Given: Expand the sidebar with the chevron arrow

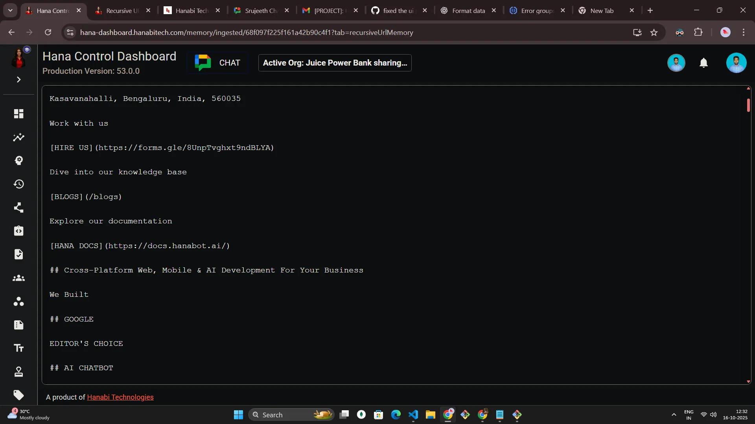Looking at the screenshot, I should coord(18,80).
